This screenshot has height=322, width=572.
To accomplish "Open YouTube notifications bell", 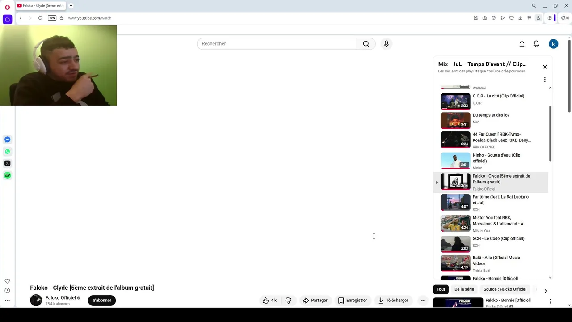I will click(536, 44).
